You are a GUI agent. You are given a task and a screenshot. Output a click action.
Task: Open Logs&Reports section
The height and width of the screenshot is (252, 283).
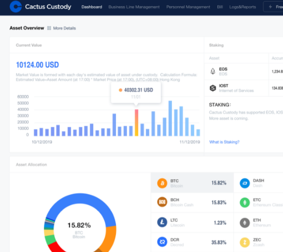(243, 7)
